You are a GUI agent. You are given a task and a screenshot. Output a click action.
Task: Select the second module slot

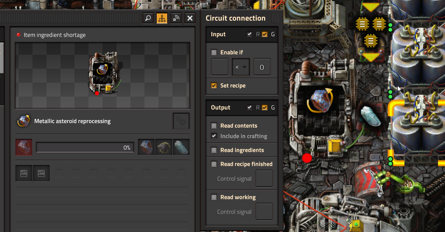coord(41,173)
